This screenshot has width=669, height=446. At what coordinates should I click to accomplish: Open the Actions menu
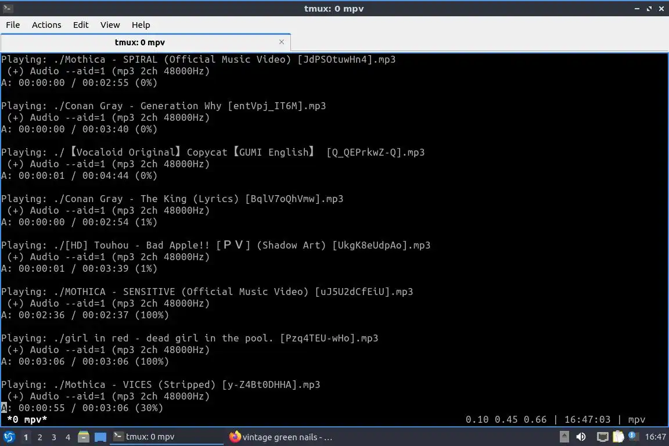tap(46, 25)
